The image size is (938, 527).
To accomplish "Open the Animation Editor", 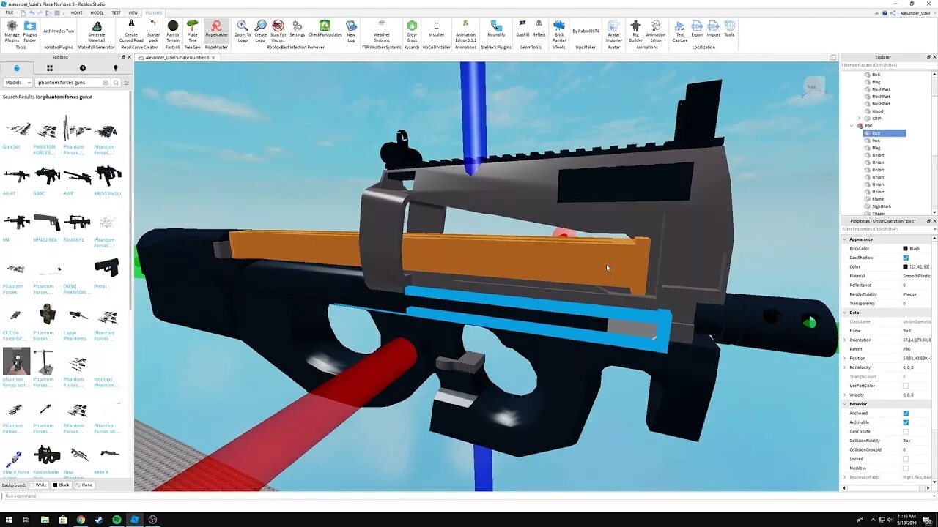I will click(656, 31).
